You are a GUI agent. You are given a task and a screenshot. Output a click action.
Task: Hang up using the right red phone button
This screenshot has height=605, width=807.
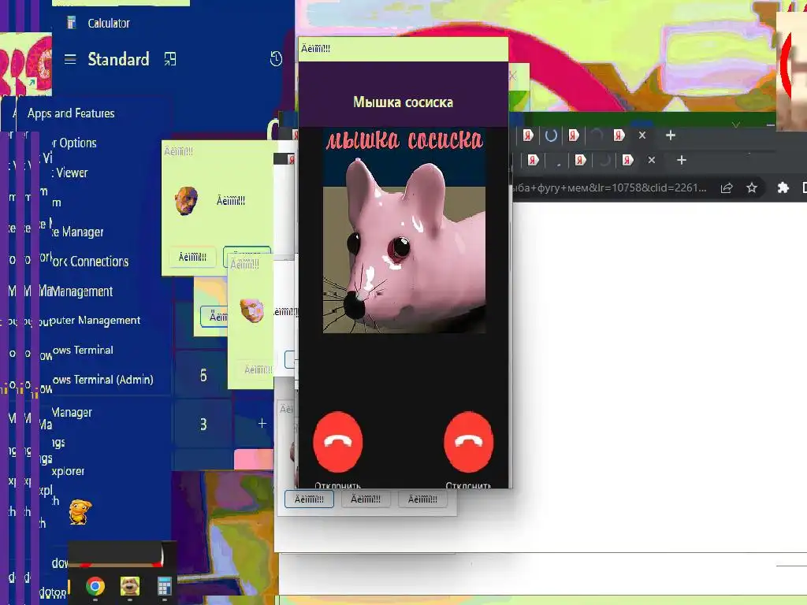468,442
